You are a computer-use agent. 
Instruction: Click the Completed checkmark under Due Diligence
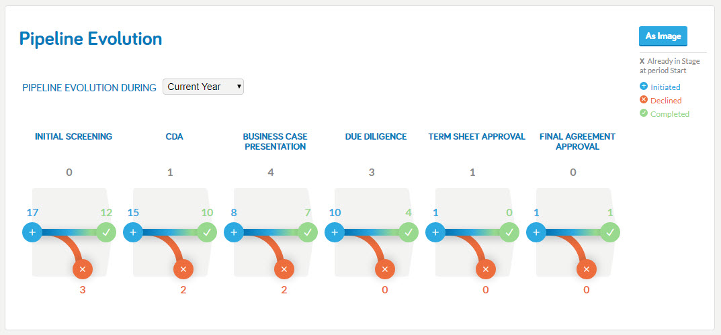coord(409,232)
